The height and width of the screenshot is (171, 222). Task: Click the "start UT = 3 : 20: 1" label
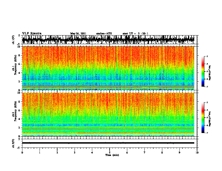[135, 34]
